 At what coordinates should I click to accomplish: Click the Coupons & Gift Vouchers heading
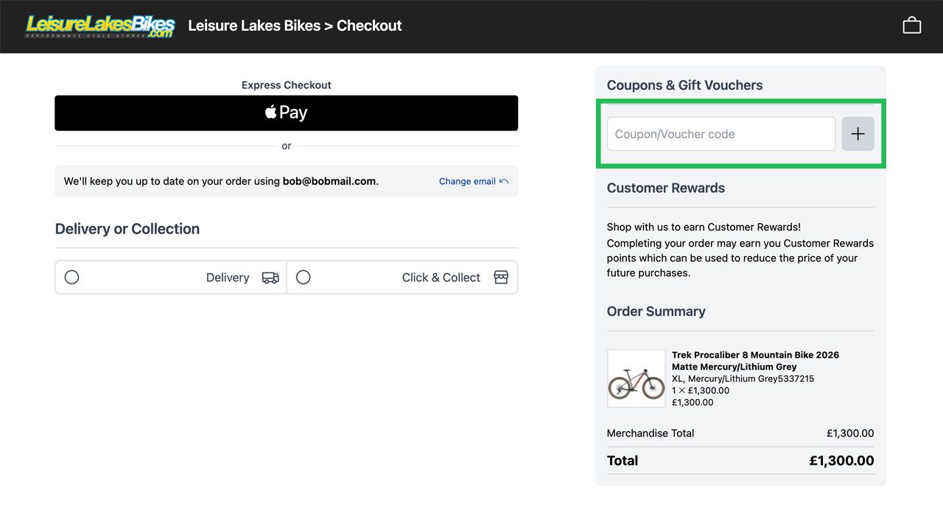[684, 85]
